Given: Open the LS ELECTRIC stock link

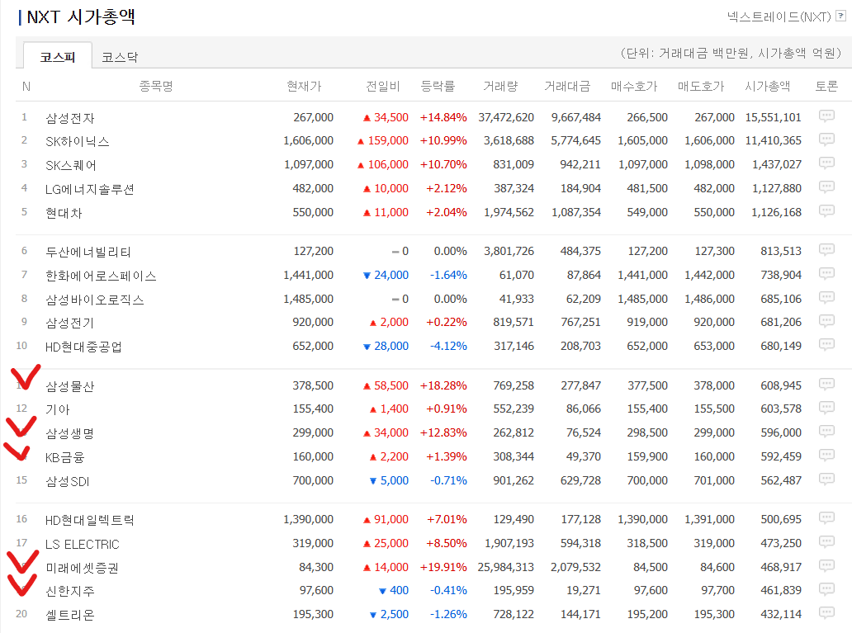Looking at the screenshot, I should 82,544.
